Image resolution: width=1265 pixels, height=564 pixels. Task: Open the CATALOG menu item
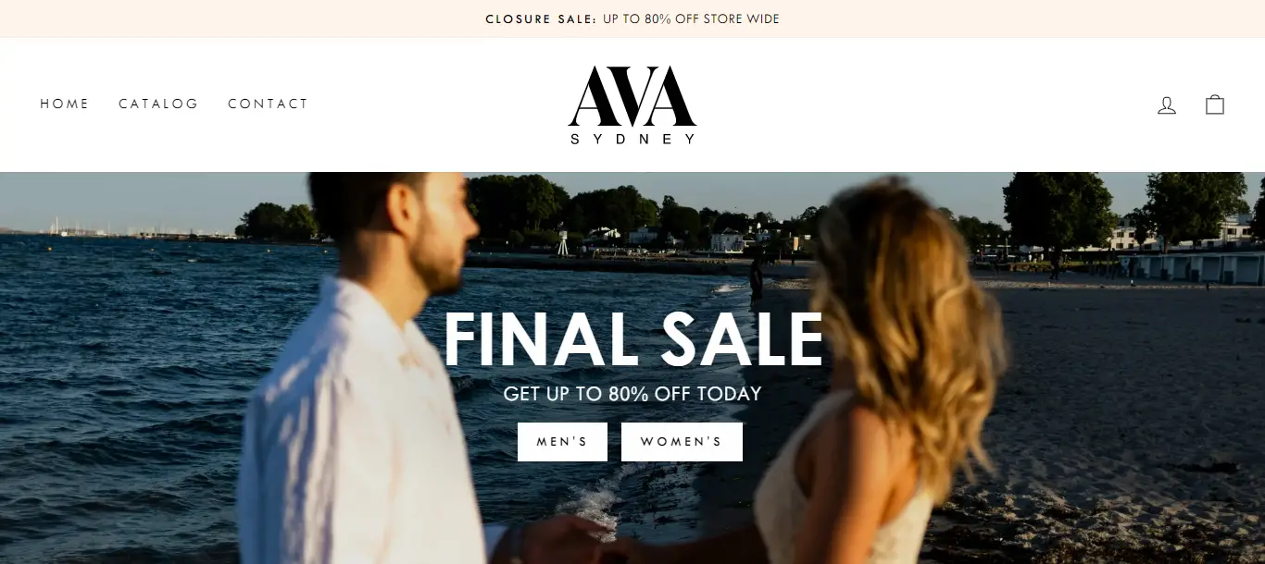pos(158,104)
